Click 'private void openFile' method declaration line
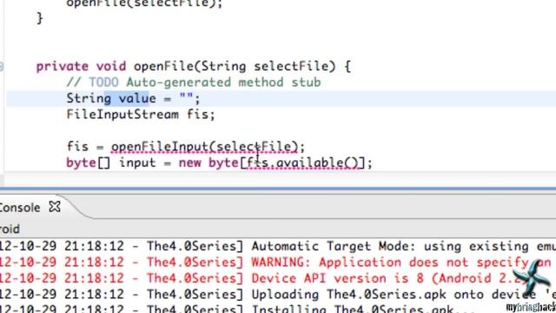556x313 pixels. [193, 66]
